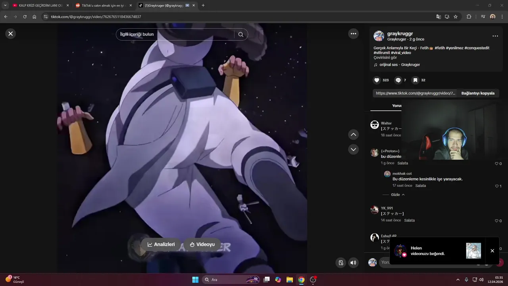Open Exhe/L4R commenter avatar
The image size is (508, 286).
(x=375, y=238)
